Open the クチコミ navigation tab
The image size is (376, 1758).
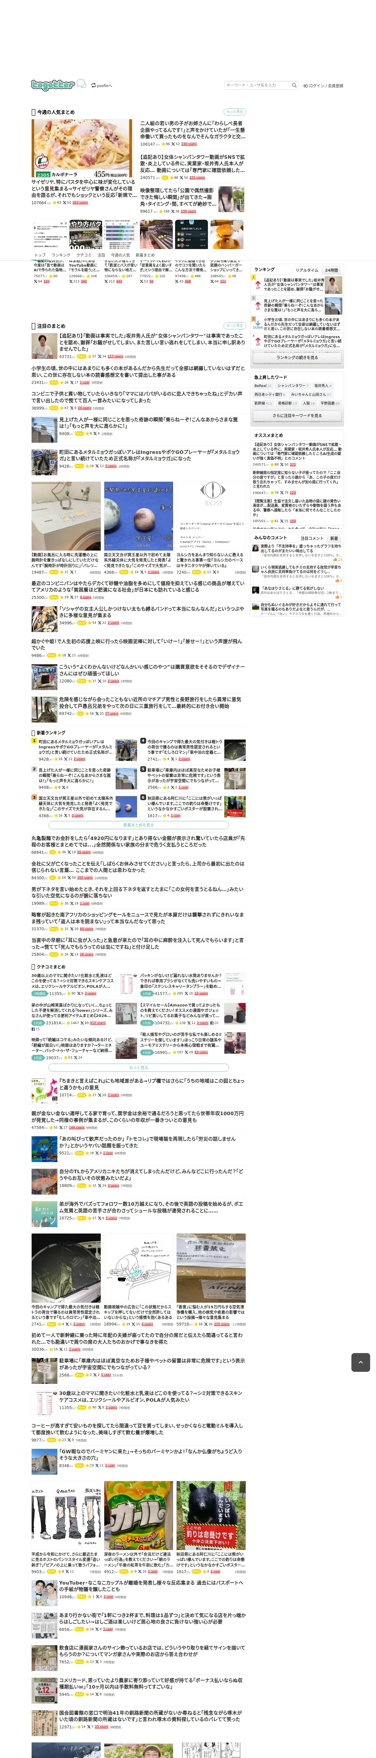[x=84, y=255]
